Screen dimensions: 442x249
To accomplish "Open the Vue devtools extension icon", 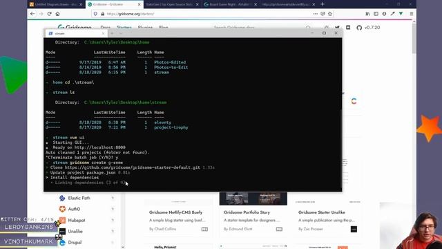I will (401, 14).
